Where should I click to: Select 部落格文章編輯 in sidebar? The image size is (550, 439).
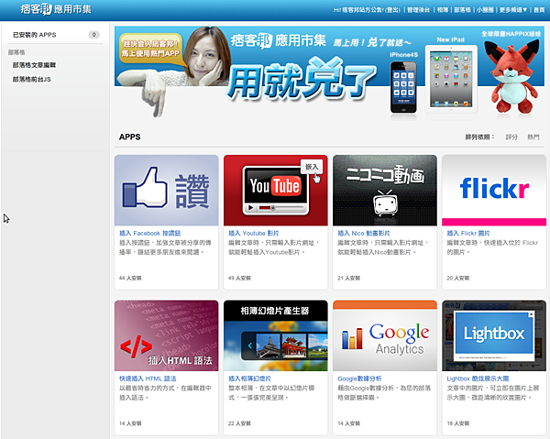(x=34, y=65)
